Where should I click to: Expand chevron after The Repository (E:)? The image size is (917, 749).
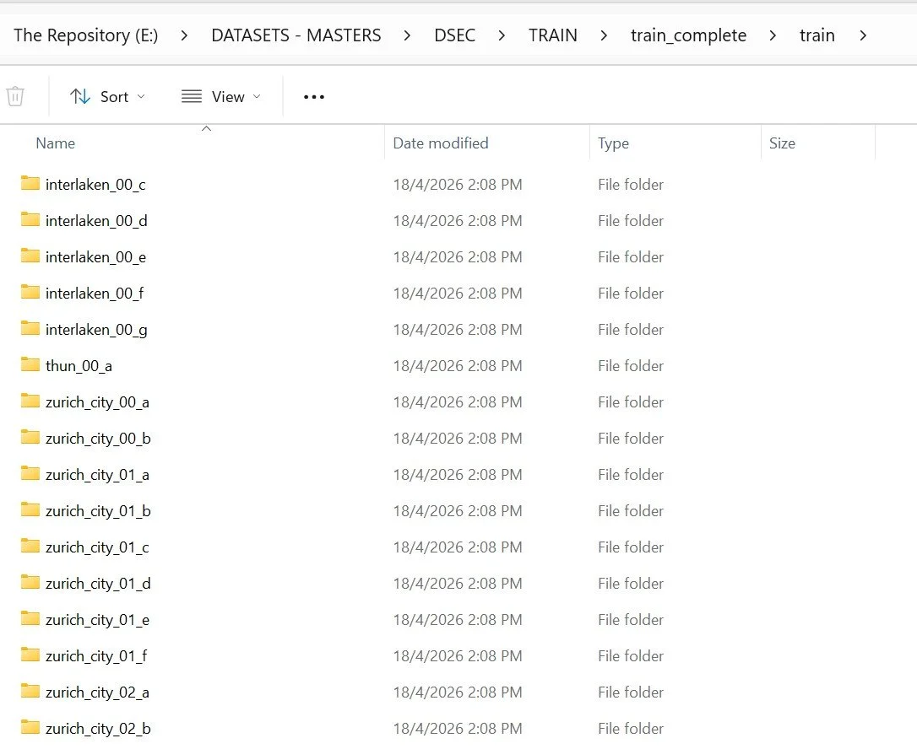tap(184, 35)
